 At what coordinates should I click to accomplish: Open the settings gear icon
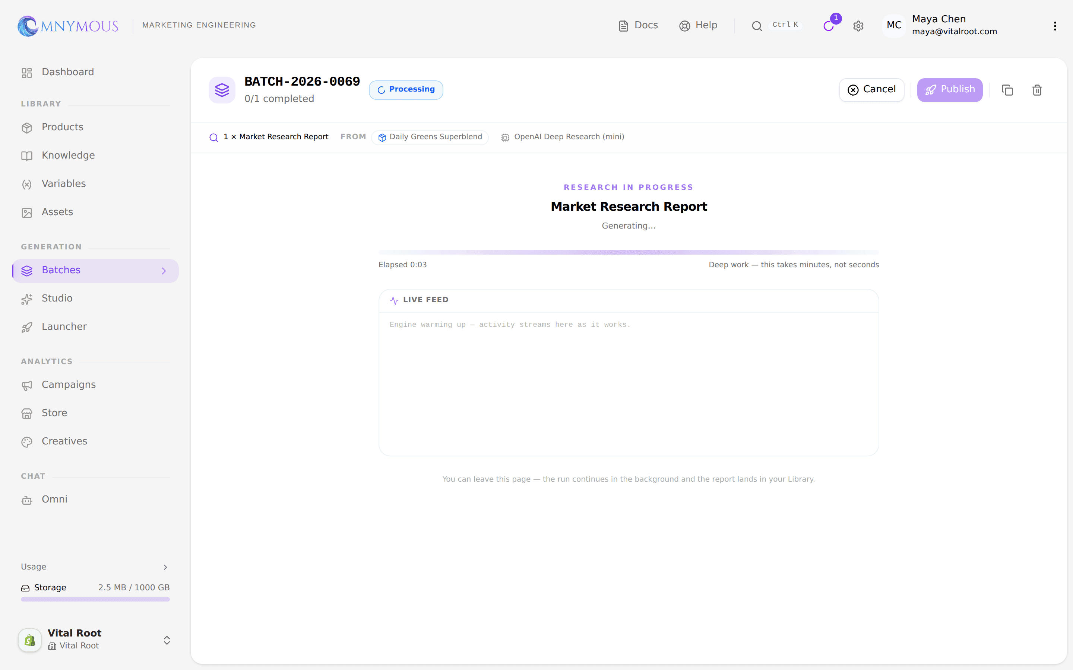(x=858, y=26)
